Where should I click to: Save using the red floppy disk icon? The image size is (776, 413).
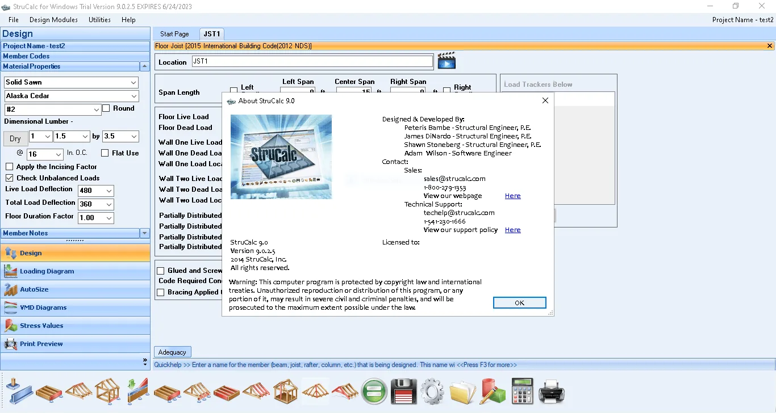[403, 391]
